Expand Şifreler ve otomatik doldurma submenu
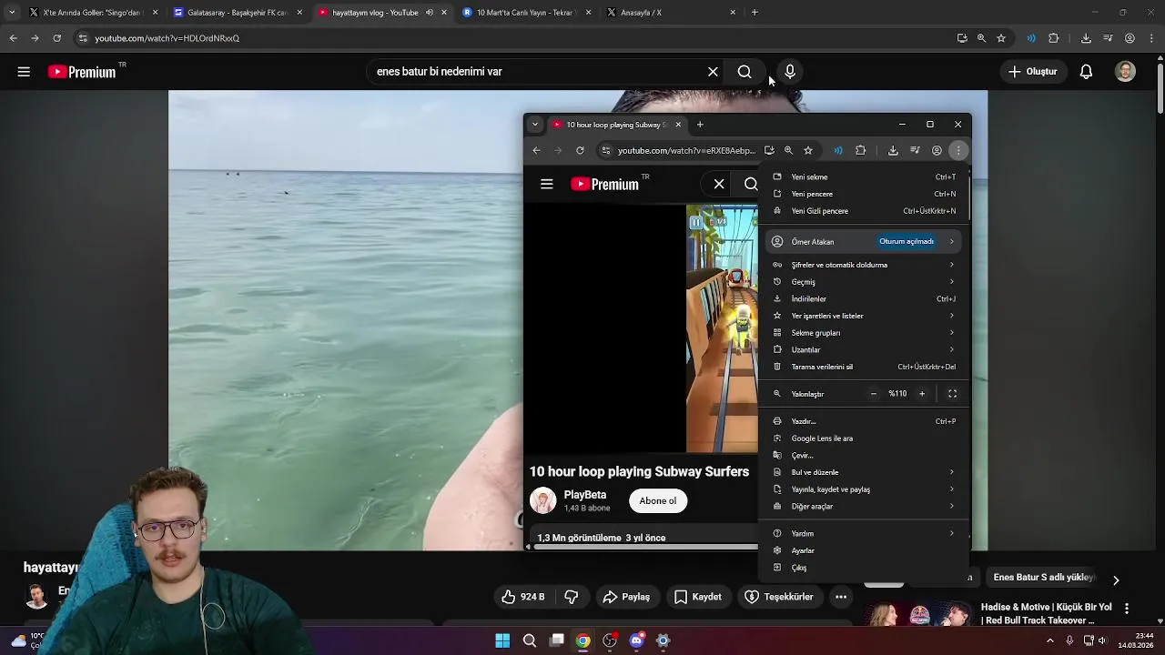1165x655 pixels. coord(864,265)
